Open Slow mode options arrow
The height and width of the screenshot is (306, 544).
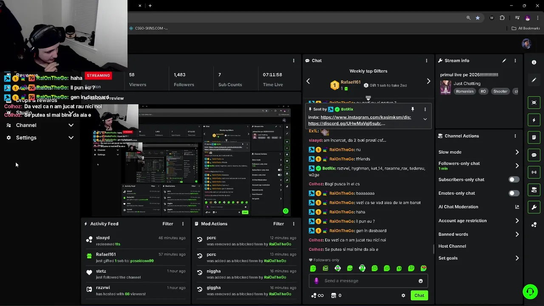point(517,152)
